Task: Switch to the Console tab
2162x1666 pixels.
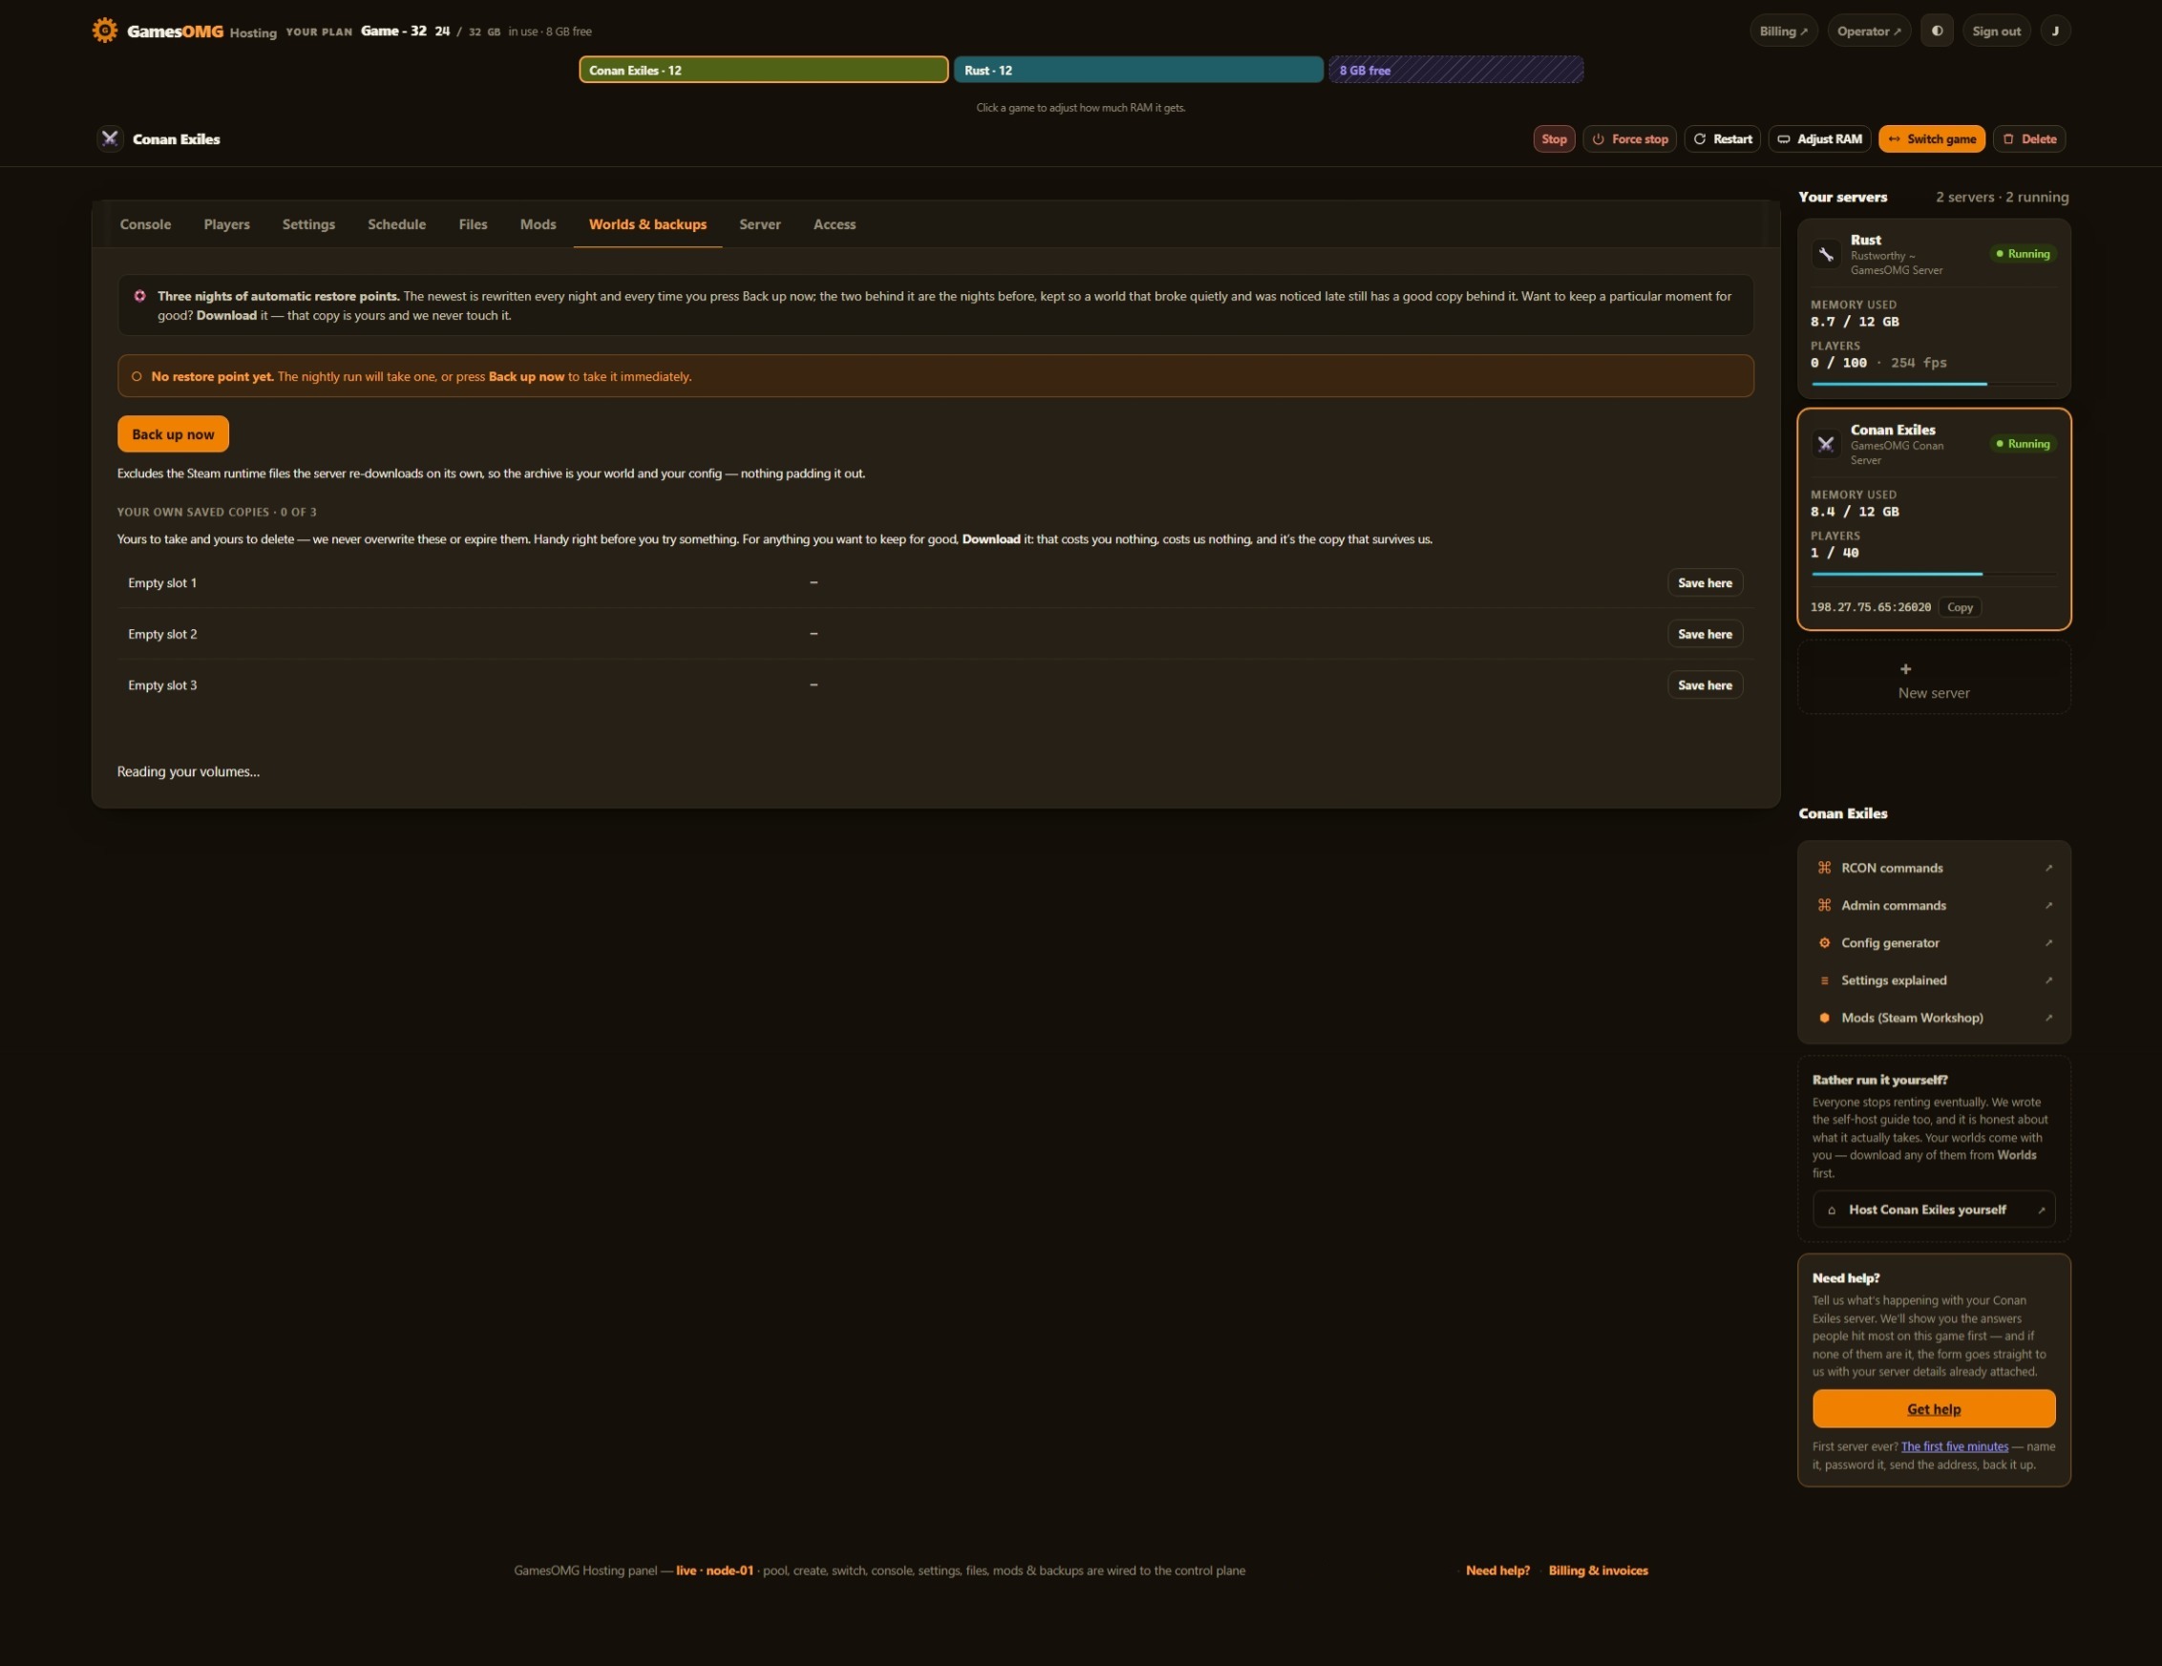Action: [x=145, y=224]
